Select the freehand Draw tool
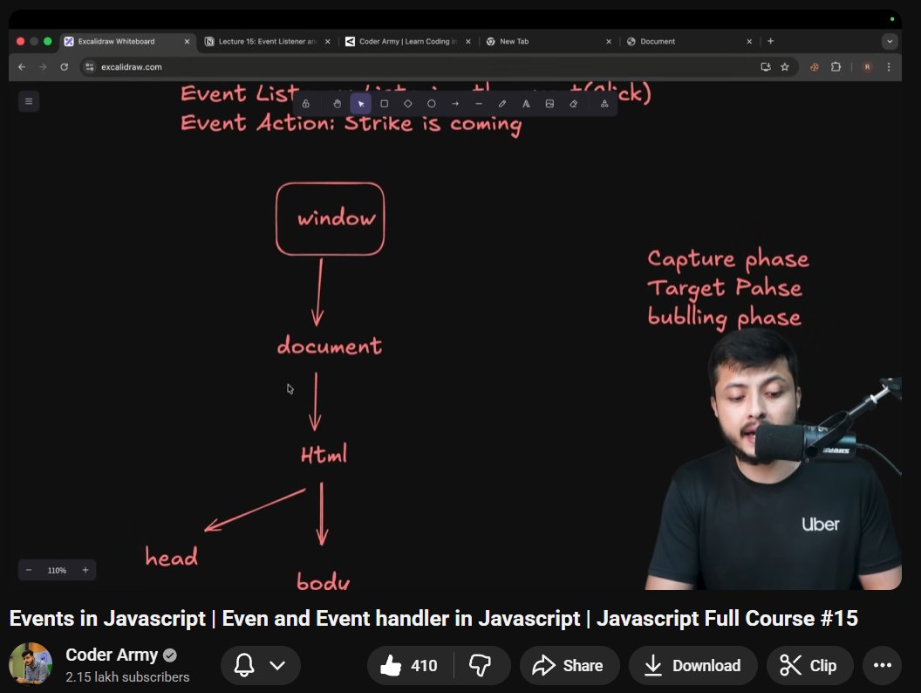This screenshot has width=921, height=693. tap(501, 103)
